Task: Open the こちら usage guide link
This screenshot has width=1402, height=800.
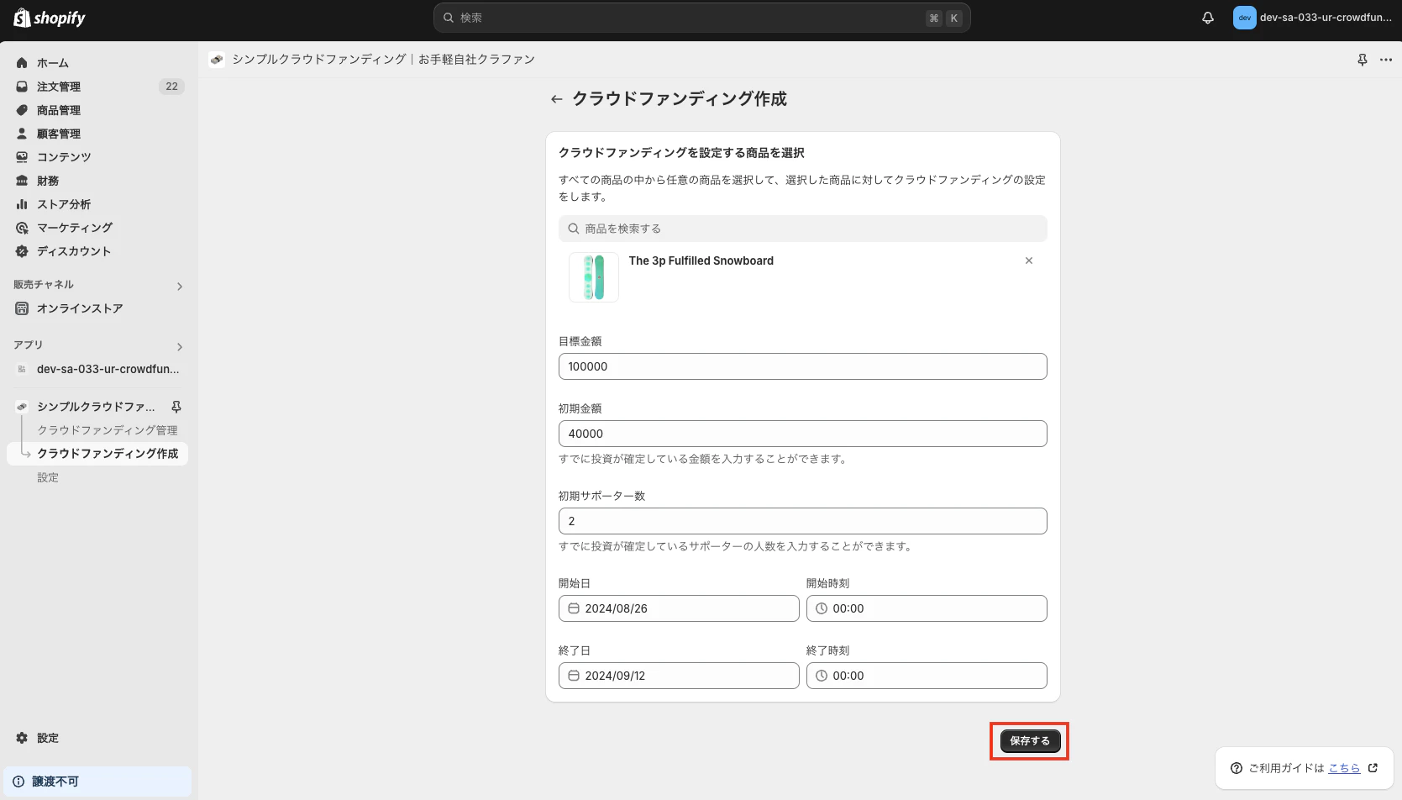Action: coord(1344,767)
